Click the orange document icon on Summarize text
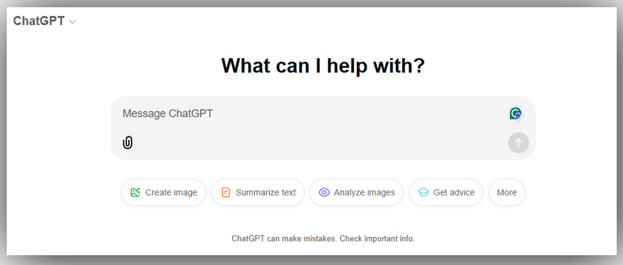 [225, 193]
